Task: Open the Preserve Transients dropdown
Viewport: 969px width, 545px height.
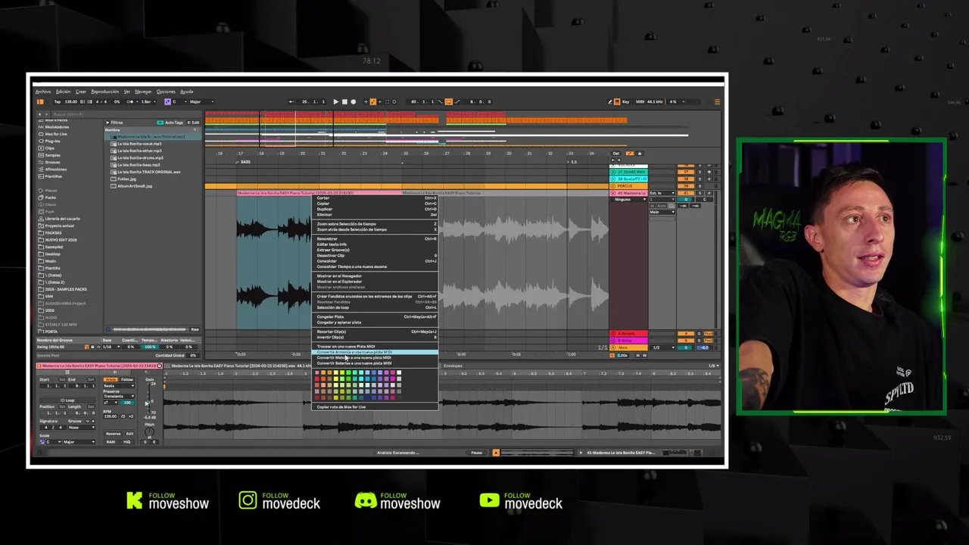Action: coord(119,397)
